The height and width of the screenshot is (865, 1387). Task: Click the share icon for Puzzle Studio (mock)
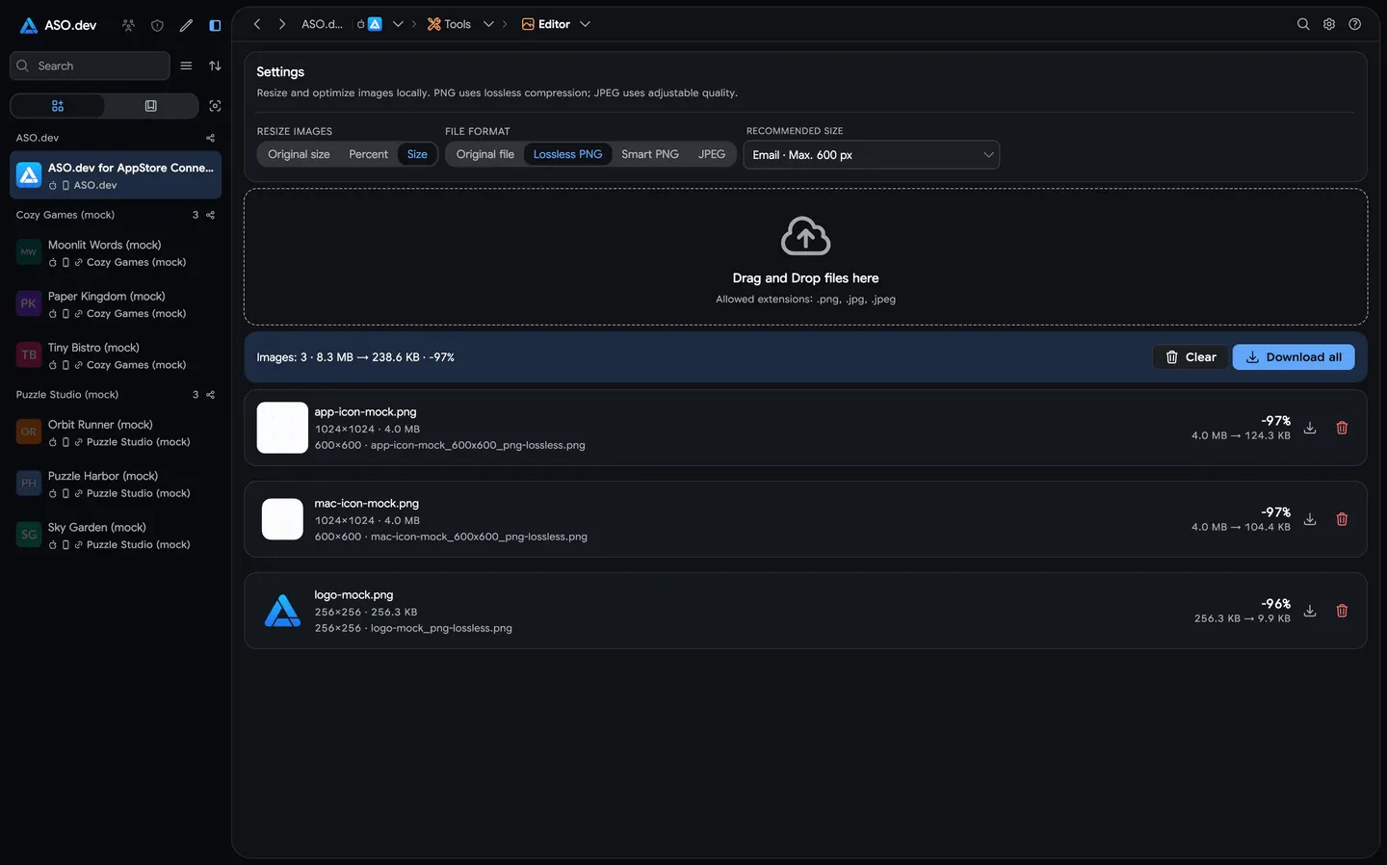click(210, 395)
